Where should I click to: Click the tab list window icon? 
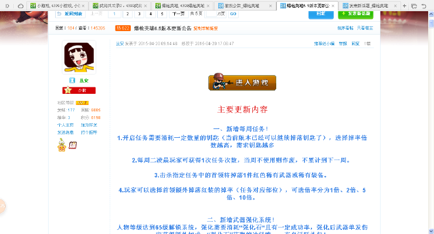(414, 6)
